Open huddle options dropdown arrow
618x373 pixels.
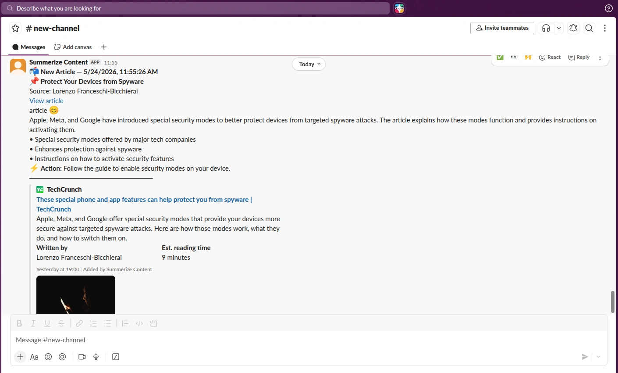pyautogui.click(x=559, y=28)
